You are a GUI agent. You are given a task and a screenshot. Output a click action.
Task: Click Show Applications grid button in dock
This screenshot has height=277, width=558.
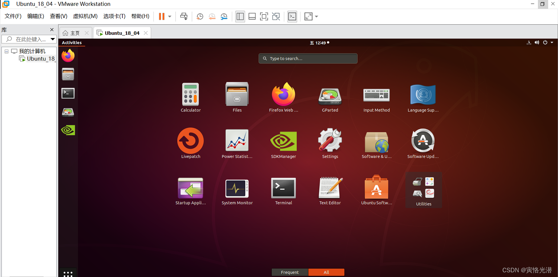point(68,273)
